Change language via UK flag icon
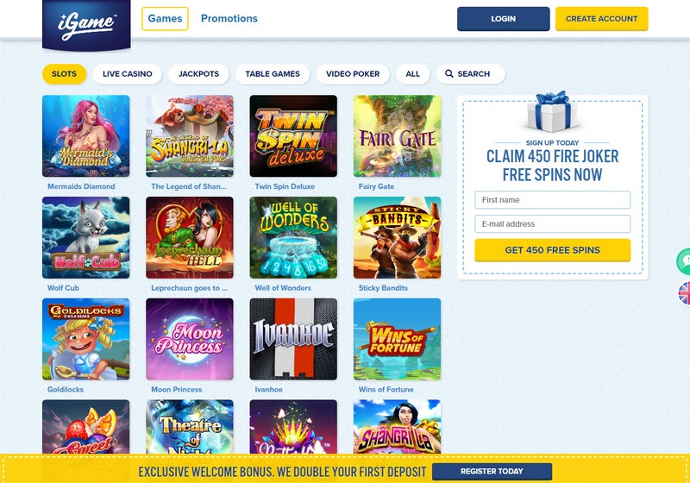 click(x=684, y=293)
